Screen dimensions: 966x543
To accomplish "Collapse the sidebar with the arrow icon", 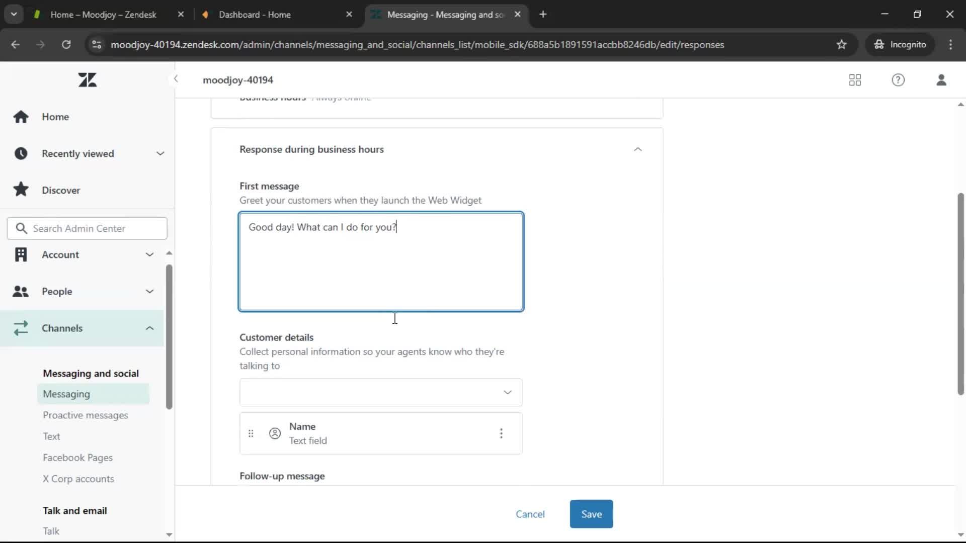I will point(176,78).
